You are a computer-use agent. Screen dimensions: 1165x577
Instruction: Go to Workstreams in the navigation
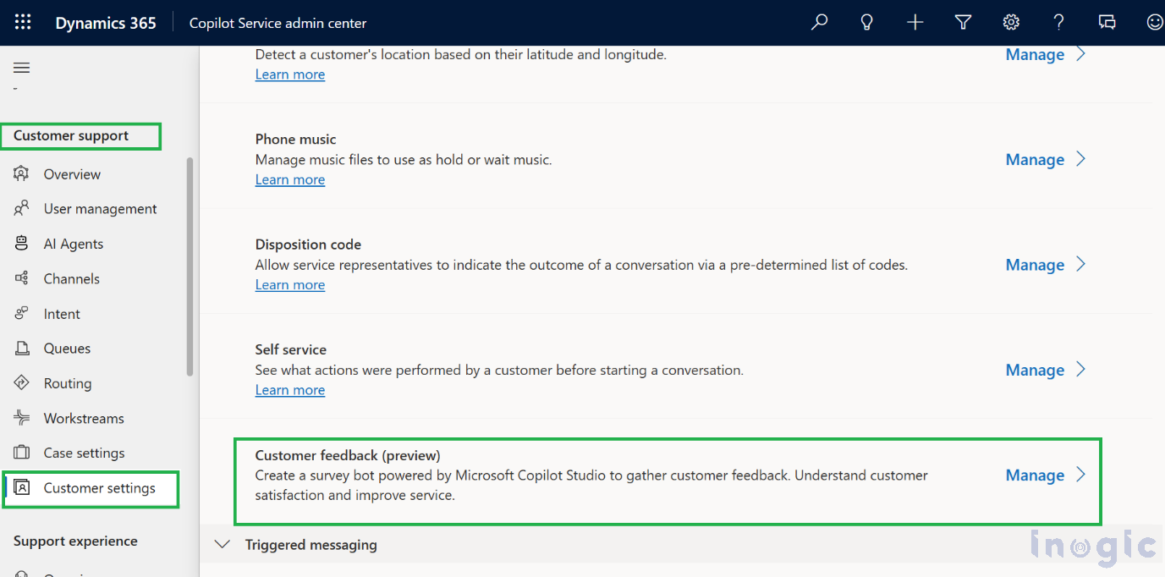83,418
